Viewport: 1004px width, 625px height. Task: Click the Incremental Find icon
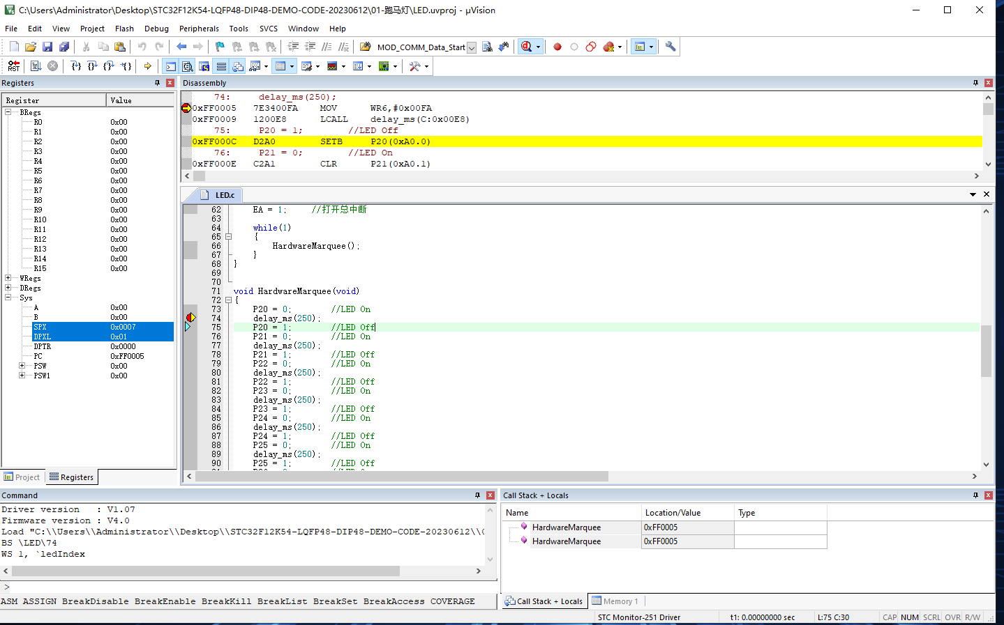pyautogui.click(x=504, y=47)
